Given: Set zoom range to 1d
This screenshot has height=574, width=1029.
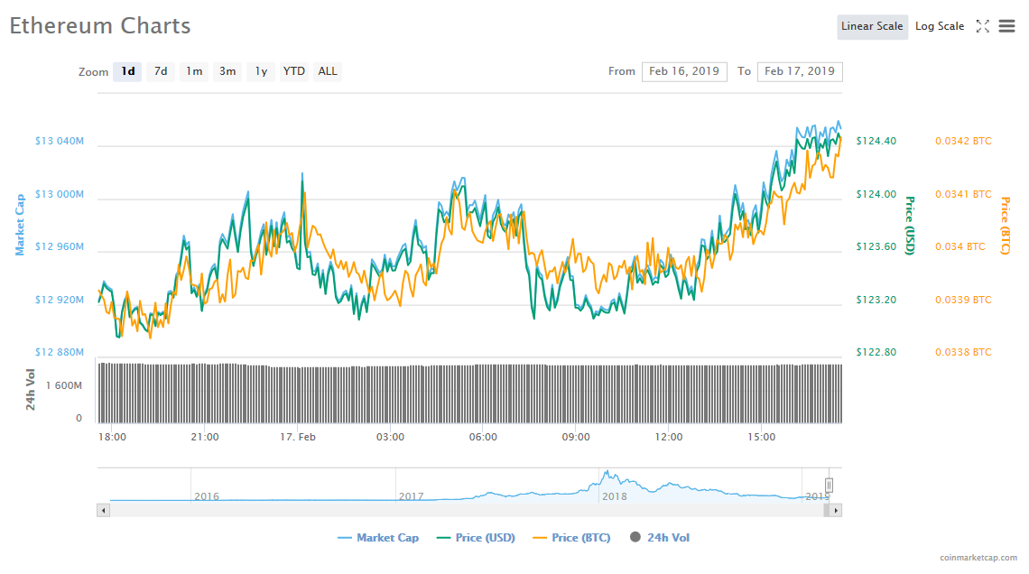Looking at the screenshot, I should [x=128, y=71].
